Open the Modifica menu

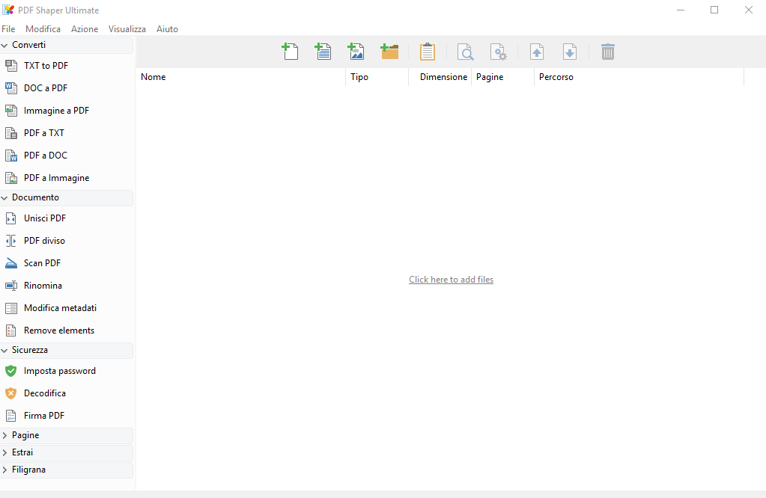(x=43, y=28)
